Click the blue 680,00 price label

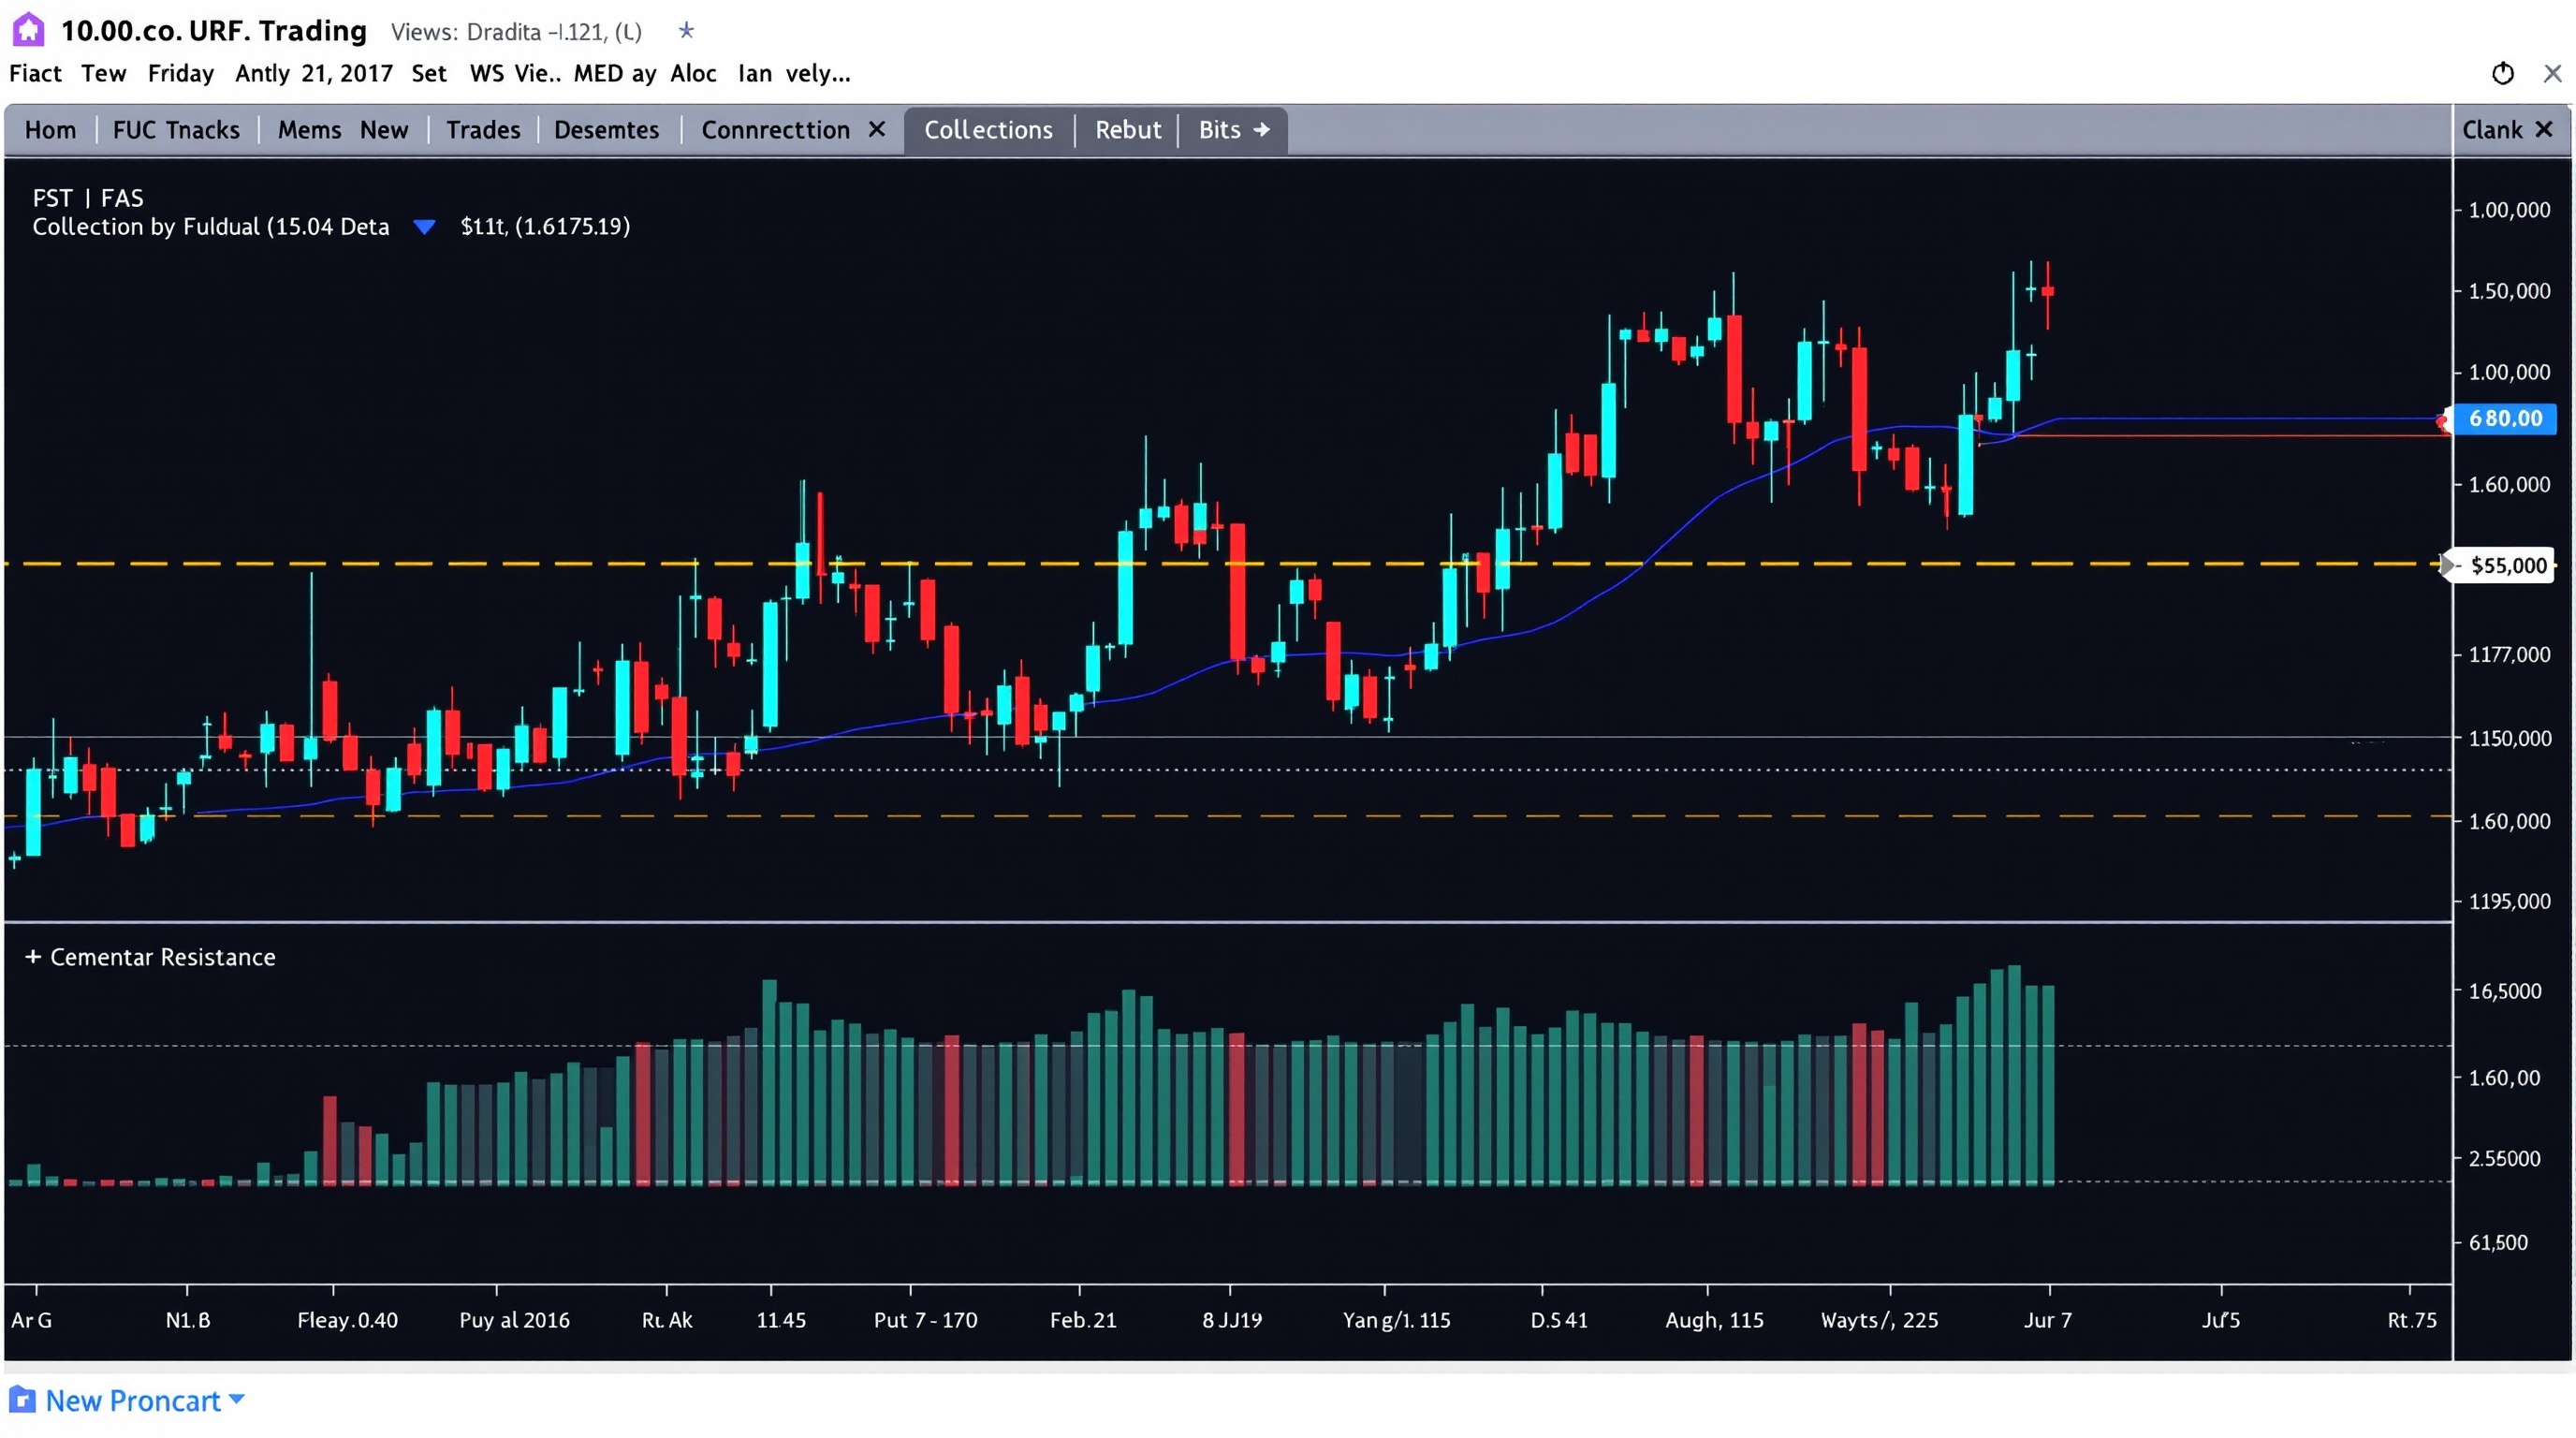(2505, 418)
